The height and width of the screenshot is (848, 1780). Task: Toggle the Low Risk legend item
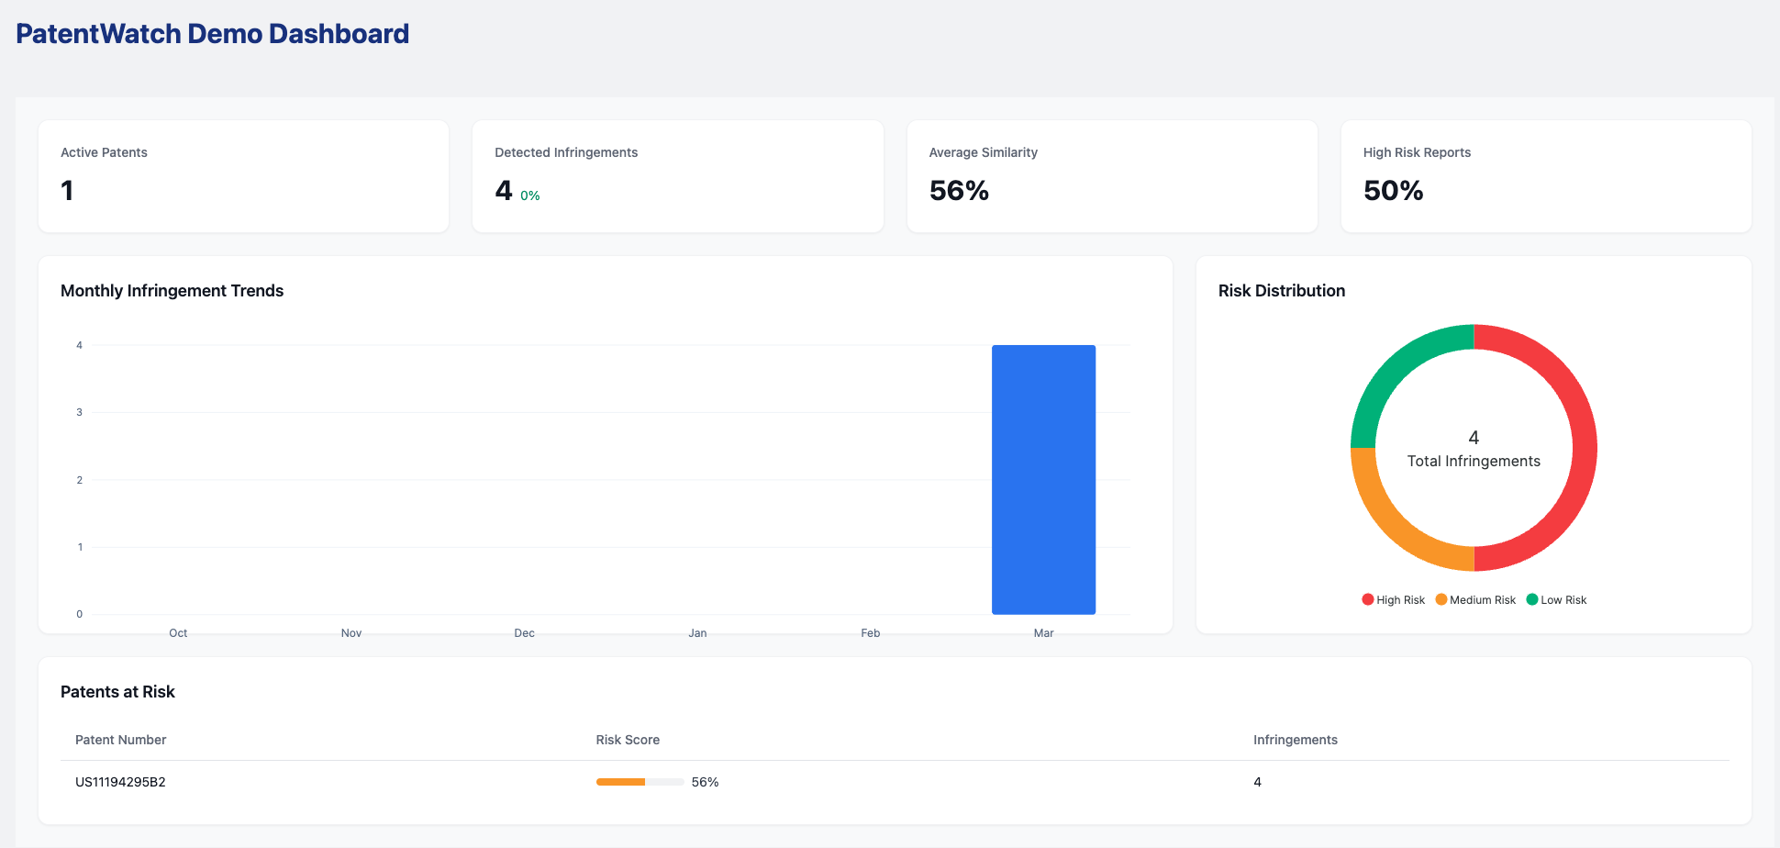[1556, 600]
